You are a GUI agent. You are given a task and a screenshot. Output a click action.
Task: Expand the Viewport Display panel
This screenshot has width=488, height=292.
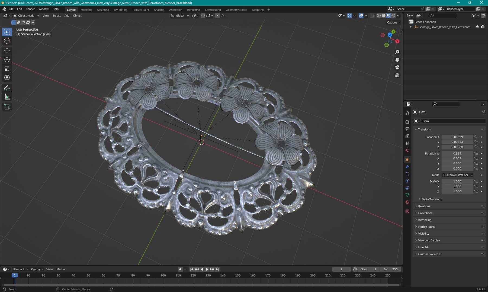(x=429, y=240)
